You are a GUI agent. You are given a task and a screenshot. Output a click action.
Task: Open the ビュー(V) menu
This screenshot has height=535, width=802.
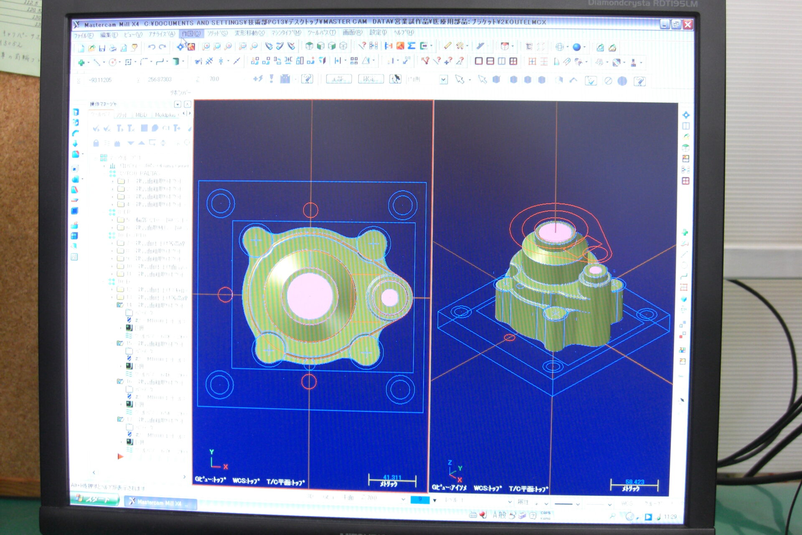click(x=133, y=35)
